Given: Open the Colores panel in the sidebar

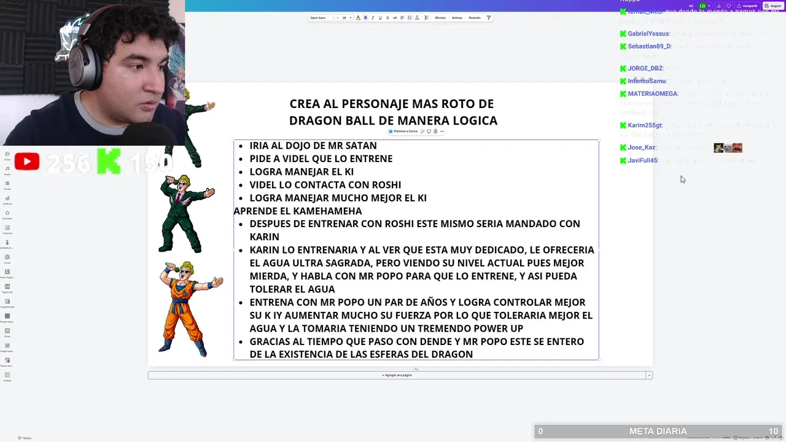Looking at the screenshot, I should click(x=7, y=229).
